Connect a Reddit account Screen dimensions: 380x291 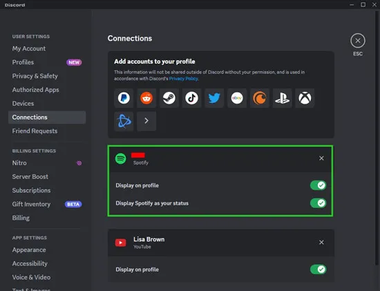[x=146, y=98]
